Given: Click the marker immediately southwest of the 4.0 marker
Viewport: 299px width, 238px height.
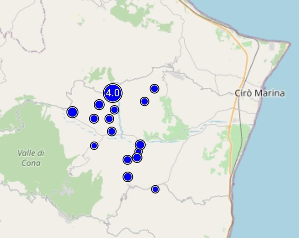Looking at the screenshot, I should (x=99, y=104).
